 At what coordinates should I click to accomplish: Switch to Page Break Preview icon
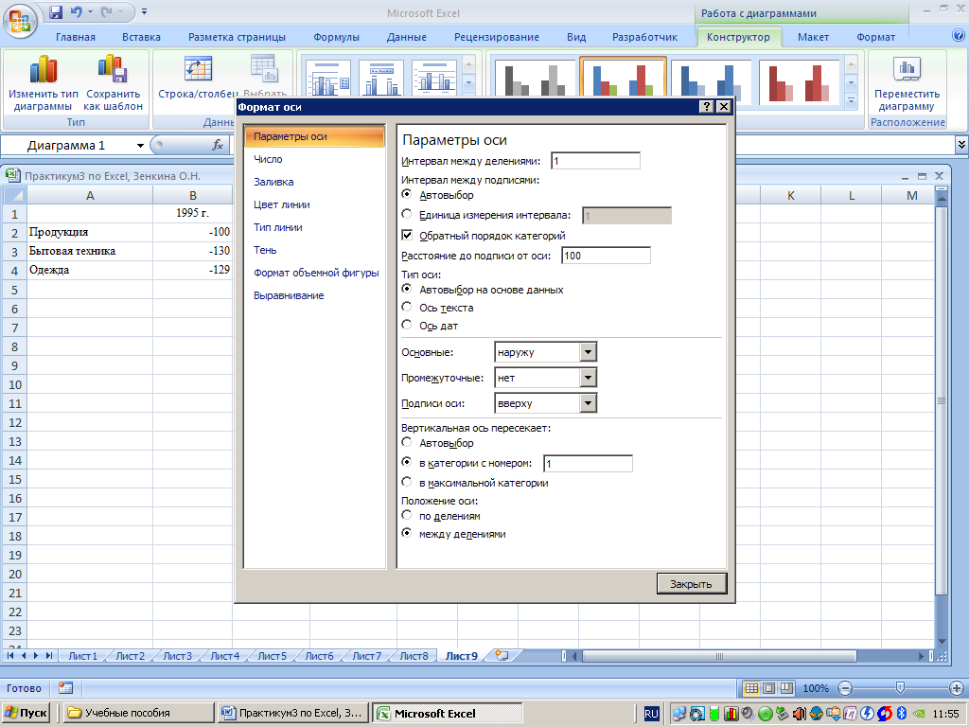[786, 688]
